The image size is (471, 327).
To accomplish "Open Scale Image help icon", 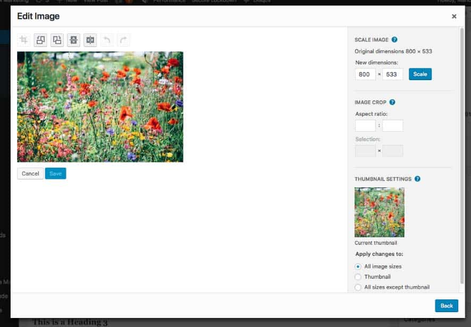I will (x=394, y=40).
